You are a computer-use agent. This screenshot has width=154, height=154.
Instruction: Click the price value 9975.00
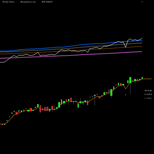tap(148, 91)
